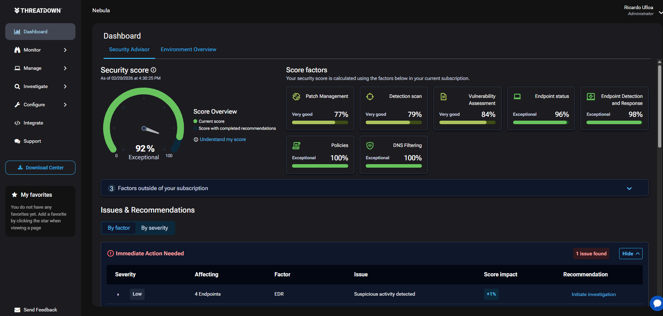Click the Detection scan crosshair icon
The width and height of the screenshot is (663, 316).
[x=370, y=96]
